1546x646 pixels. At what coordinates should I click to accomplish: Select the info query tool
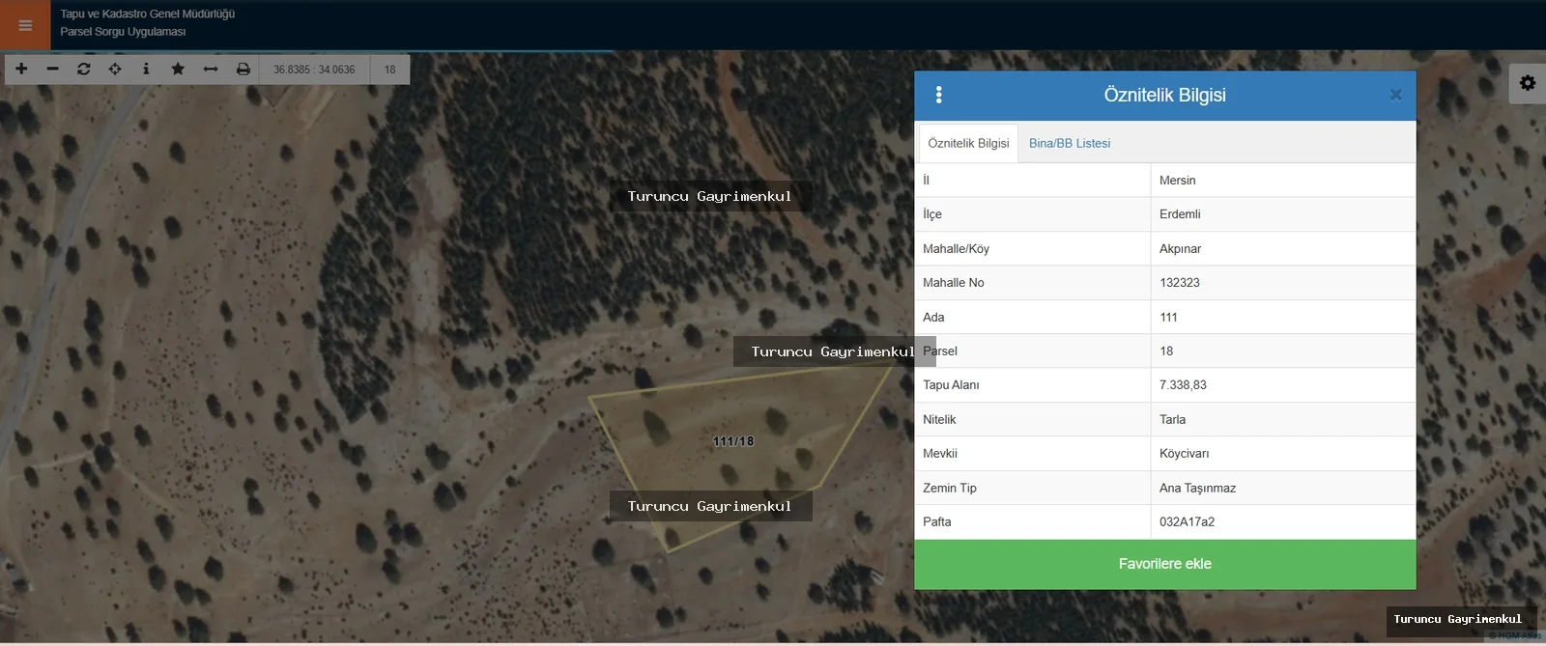(146, 69)
